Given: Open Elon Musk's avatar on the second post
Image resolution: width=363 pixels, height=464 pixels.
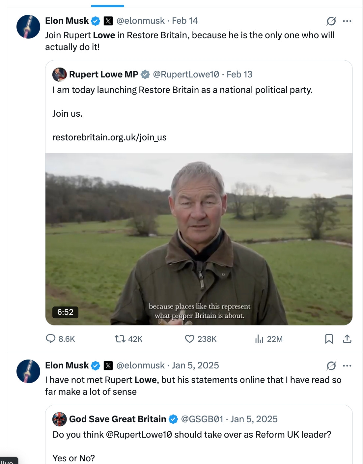Looking at the screenshot, I should tap(28, 371).
